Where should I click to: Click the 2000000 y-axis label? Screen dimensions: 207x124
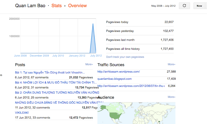coord(14,19)
